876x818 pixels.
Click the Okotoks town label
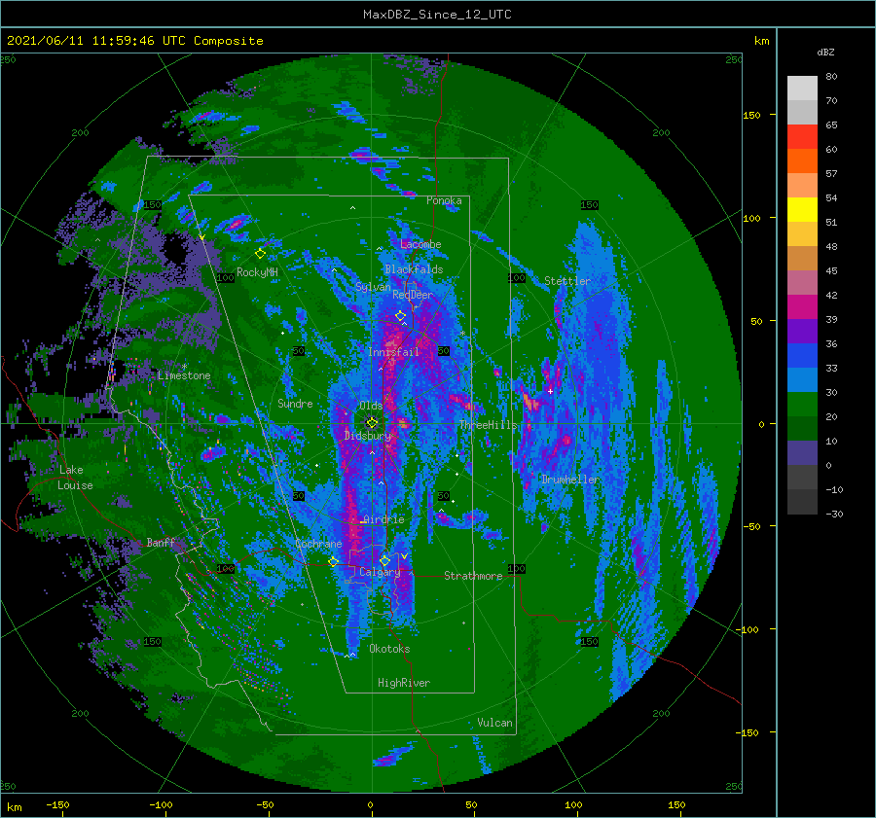point(389,649)
